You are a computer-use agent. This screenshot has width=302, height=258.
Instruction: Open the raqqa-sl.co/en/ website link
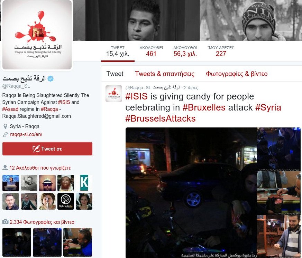pyautogui.click(x=26, y=134)
